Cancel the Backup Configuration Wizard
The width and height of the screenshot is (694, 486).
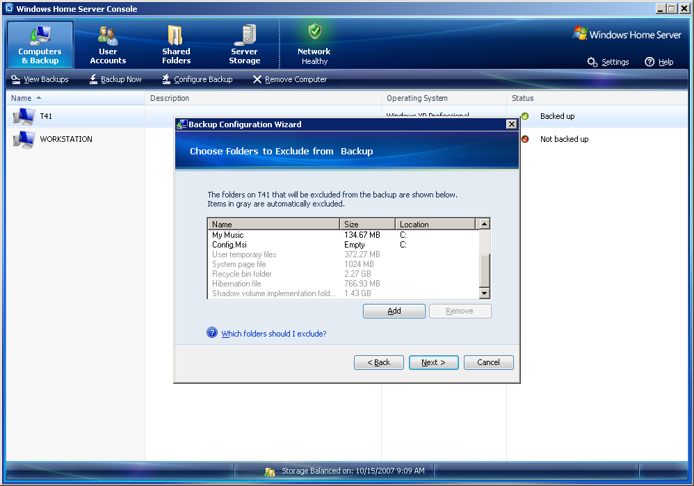(489, 362)
